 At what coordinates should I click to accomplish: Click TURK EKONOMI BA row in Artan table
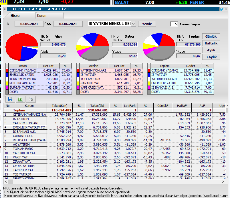tap(39, 79)
